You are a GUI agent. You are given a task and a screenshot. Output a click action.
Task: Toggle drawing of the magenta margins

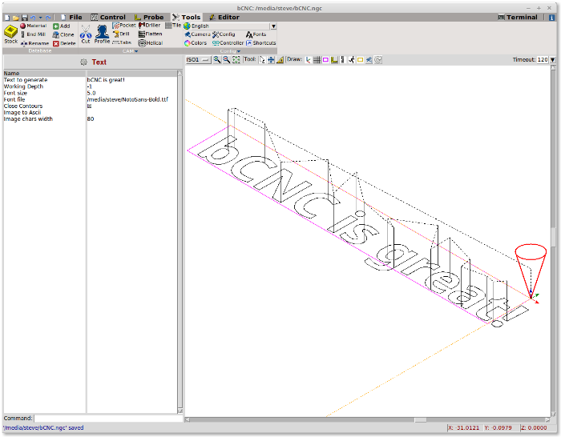point(325,60)
